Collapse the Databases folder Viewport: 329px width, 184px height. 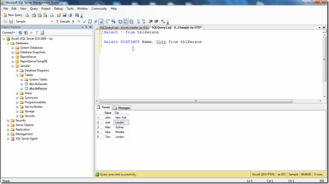[8, 43]
